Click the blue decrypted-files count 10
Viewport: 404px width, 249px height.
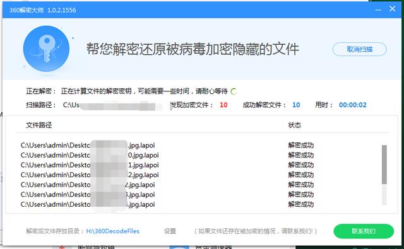296,105
